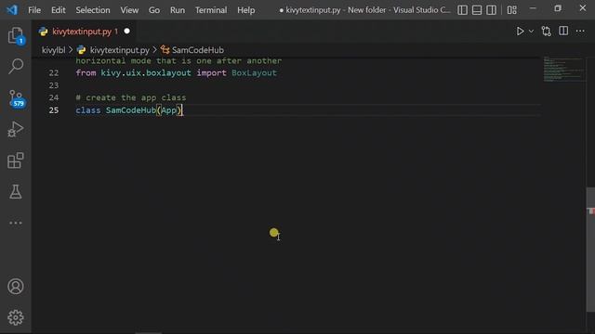595x334 pixels.
Task: Open the Accounts menu
Action: pyautogui.click(x=16, y=287)
